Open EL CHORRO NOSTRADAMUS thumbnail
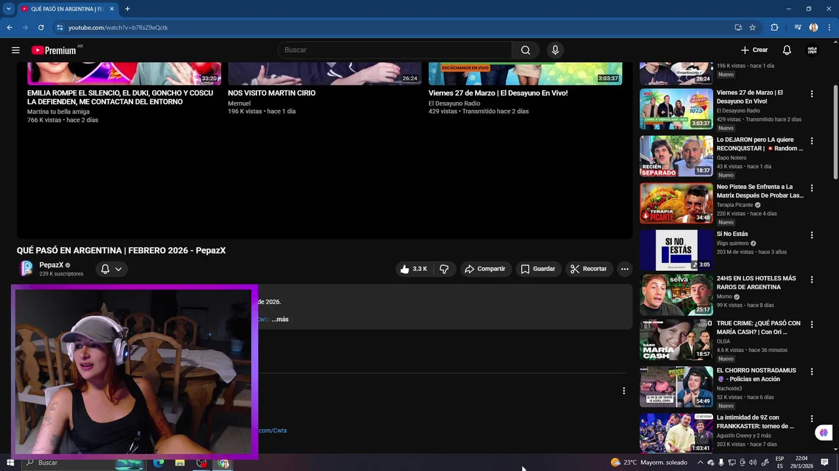The width and height of the screenshot is (839, 471). tap(676, 387)
